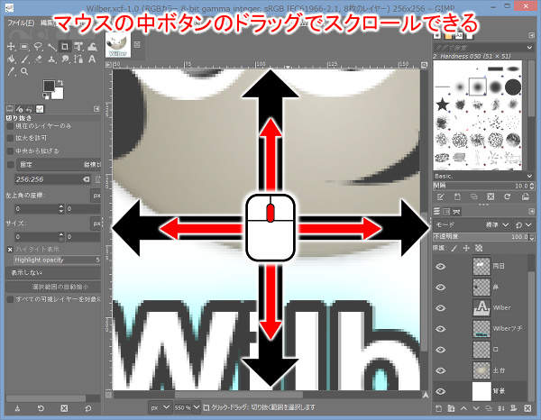Image resolution: width=541 pixels, height=420 pixels.
Task: Select the Move tool in toolbox
Action: click(11, 47)
